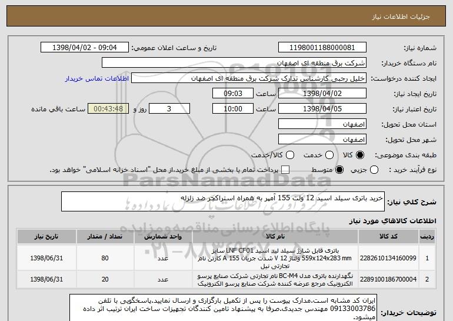Click the عدد unit cell in row 1

click(x=163, y=258)
